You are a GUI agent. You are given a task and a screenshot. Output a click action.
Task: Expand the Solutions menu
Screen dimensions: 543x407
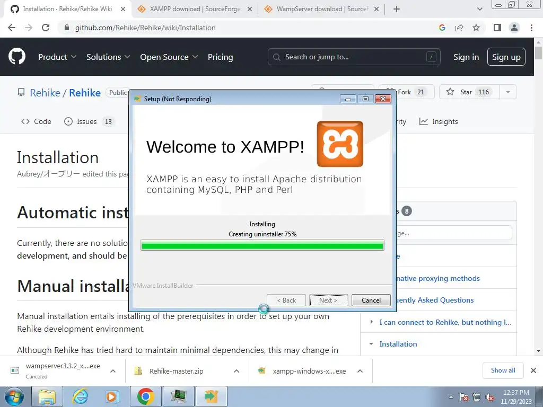point(108,57)
